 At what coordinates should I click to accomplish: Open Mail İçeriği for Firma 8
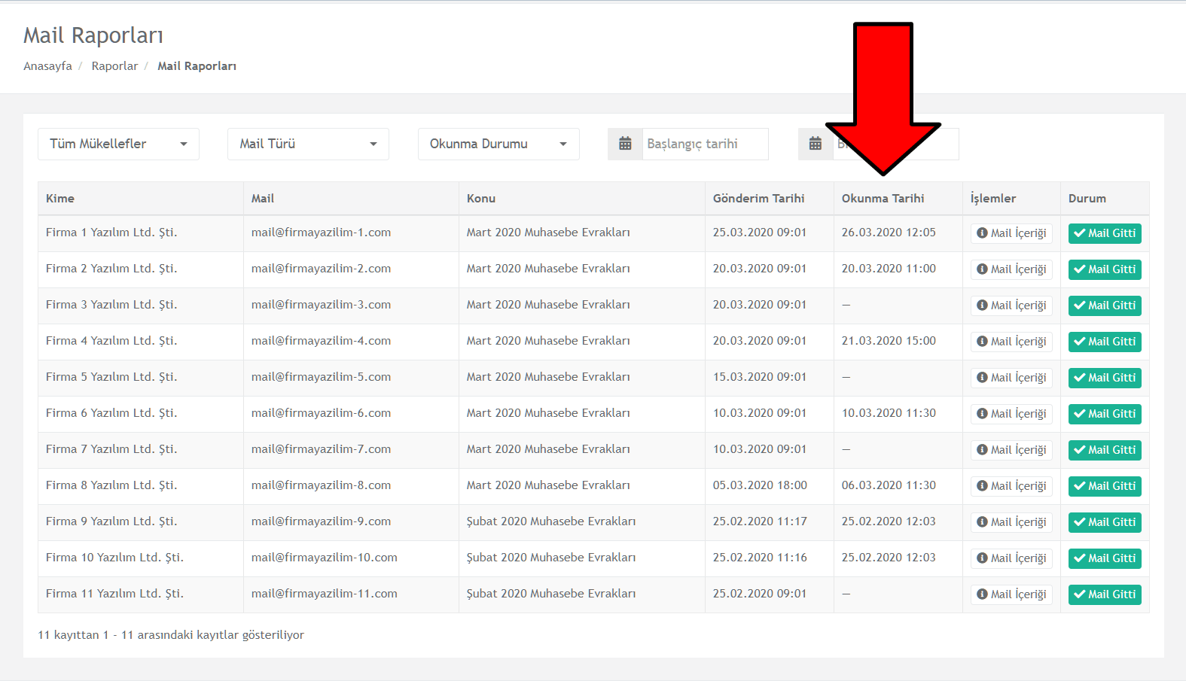click(1011, 486)
